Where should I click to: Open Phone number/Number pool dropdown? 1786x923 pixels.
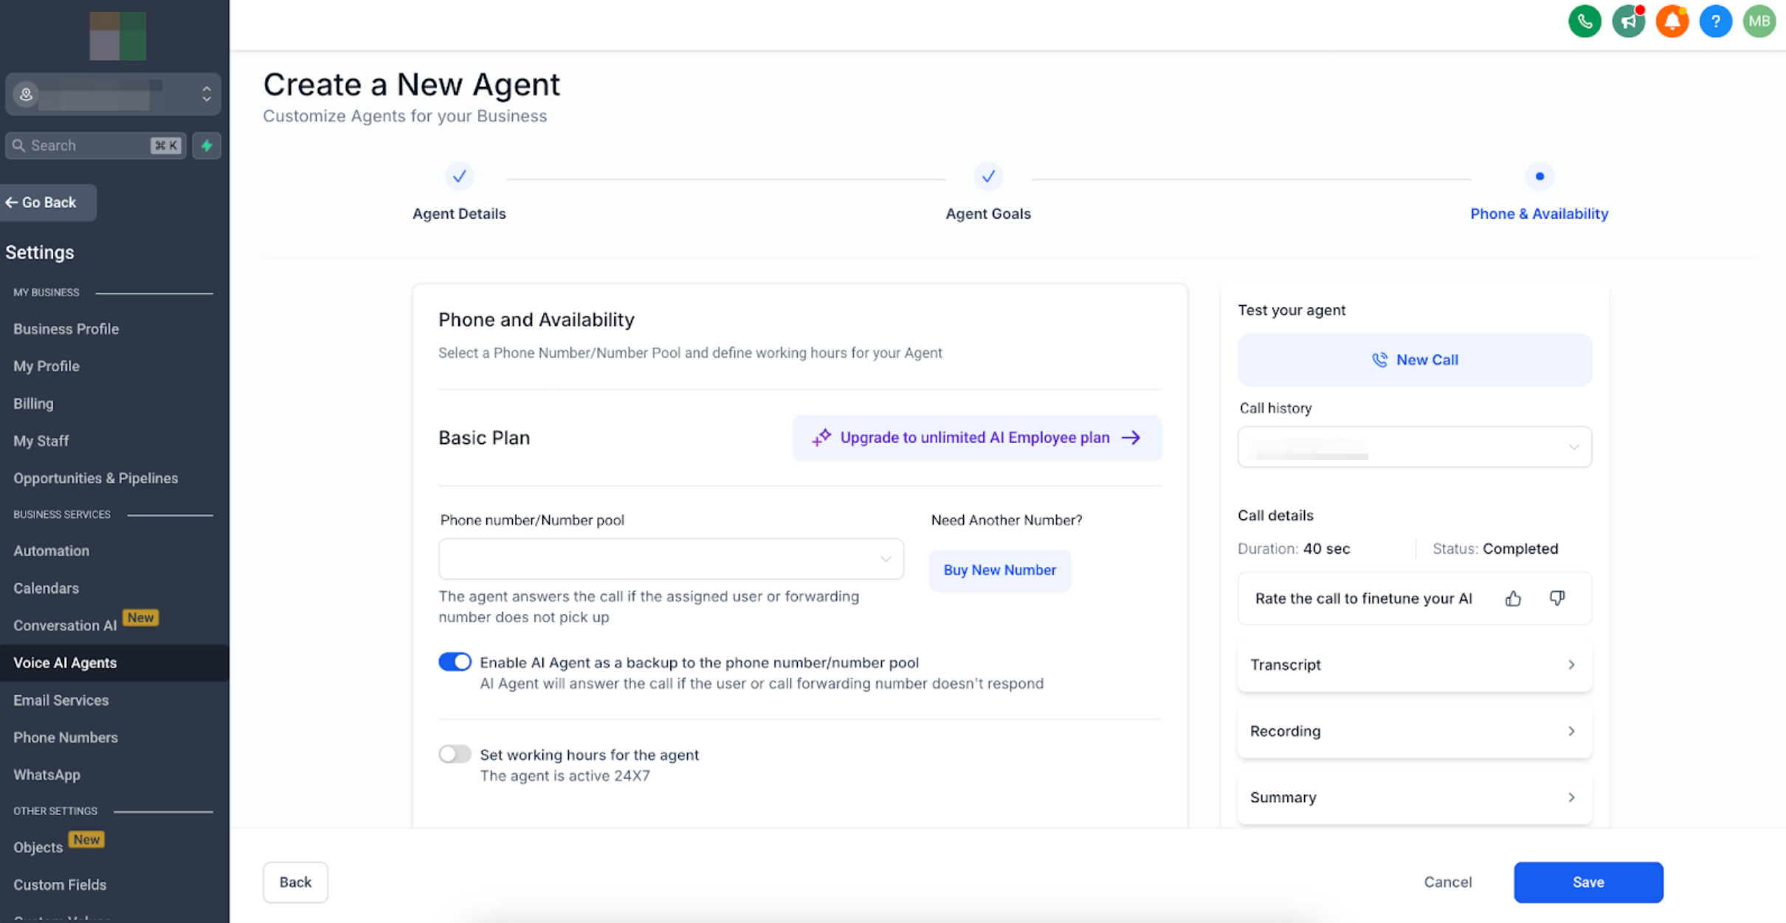click(670, 559)
